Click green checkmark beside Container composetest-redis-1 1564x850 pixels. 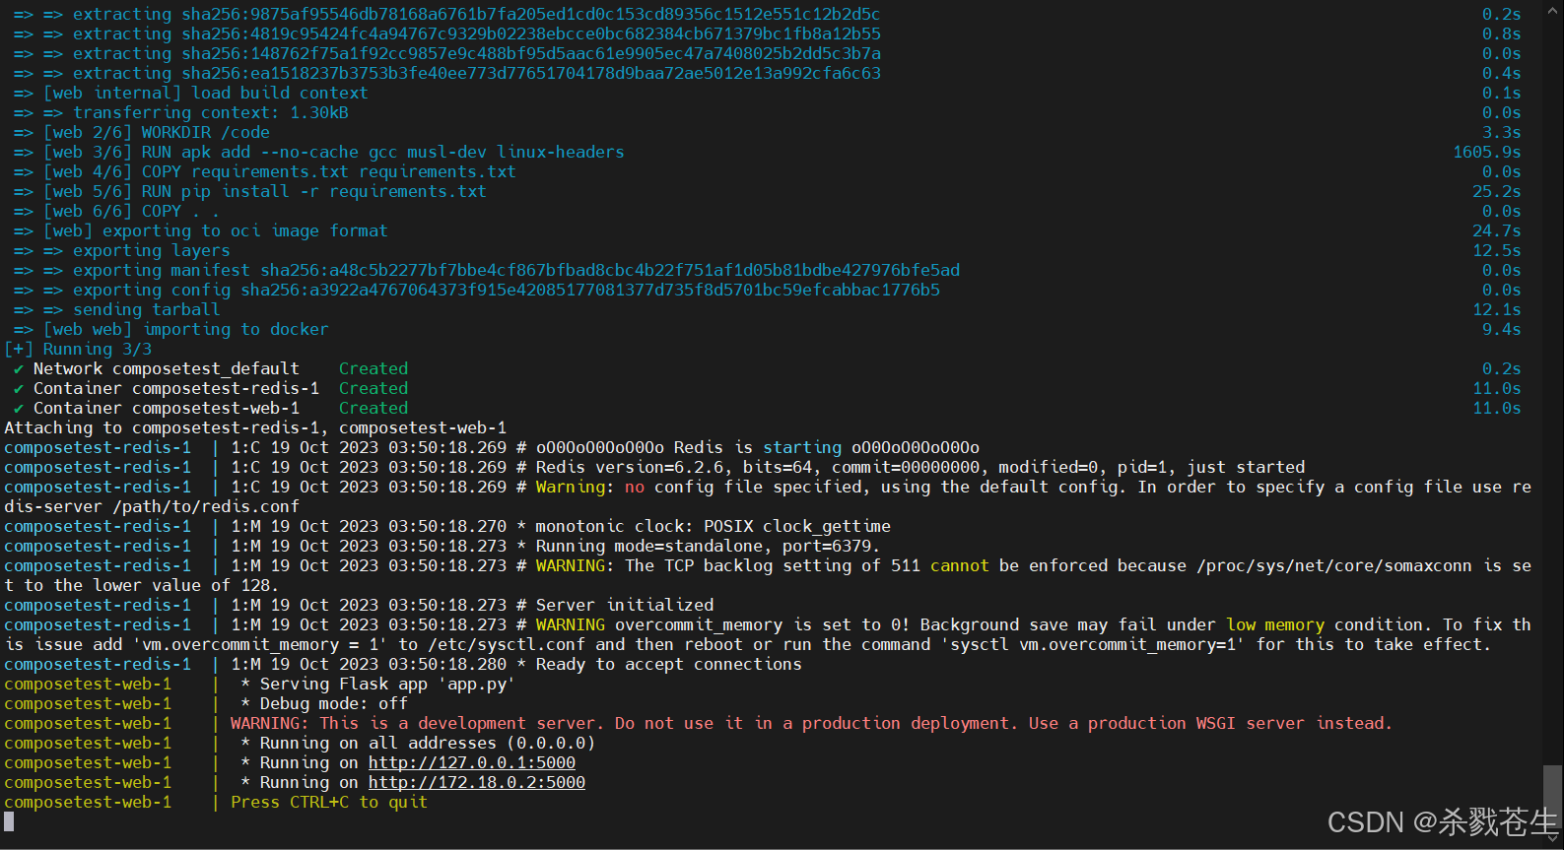pos(19,388)
